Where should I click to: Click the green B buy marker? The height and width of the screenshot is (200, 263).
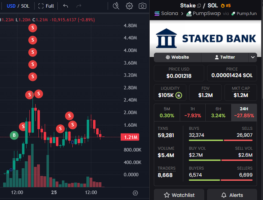[x=14, y=135]
